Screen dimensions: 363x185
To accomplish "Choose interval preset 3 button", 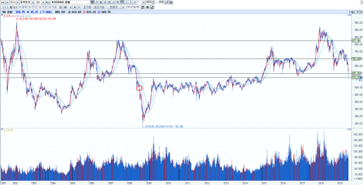I will pyautogui.click(x=130, y=2).
